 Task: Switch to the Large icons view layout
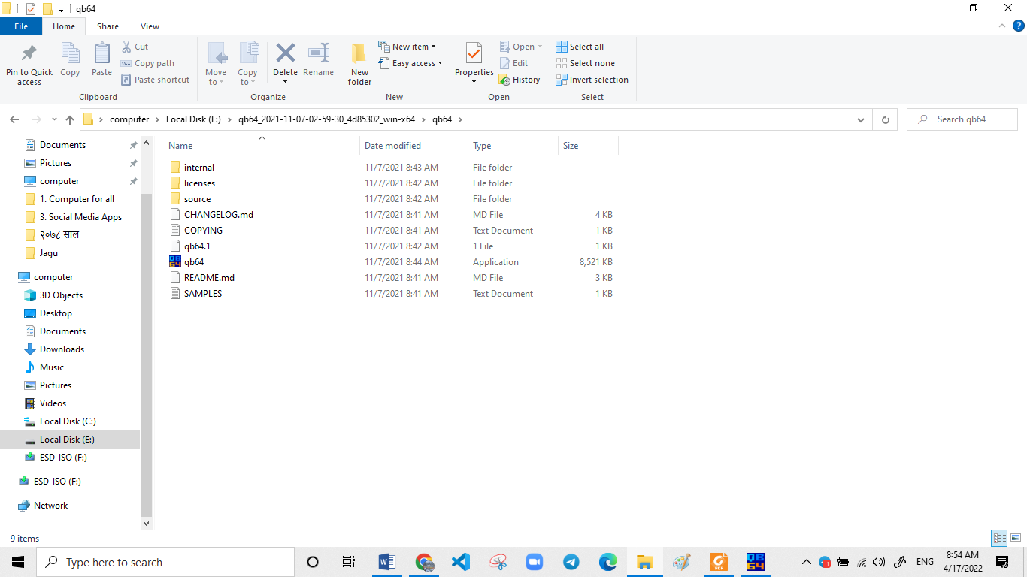[x=1016, y=538]
